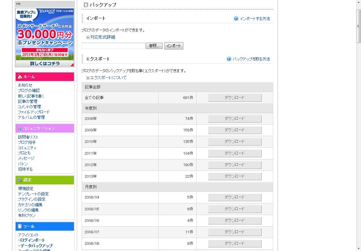
Task: Open カテゴリの編集 link
Action: [30, 205]
